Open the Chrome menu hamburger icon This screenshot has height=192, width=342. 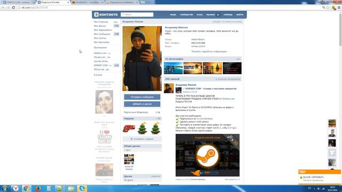pos(339,7)
